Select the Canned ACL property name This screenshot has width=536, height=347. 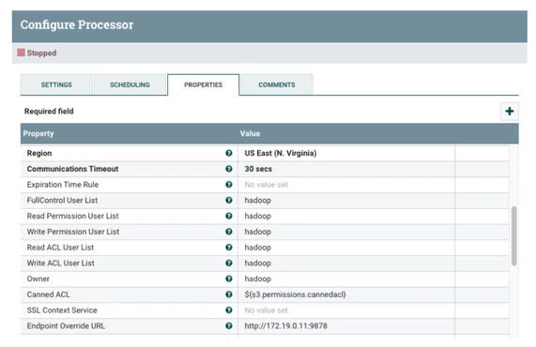pyautogui.click(x=48, y=294)
